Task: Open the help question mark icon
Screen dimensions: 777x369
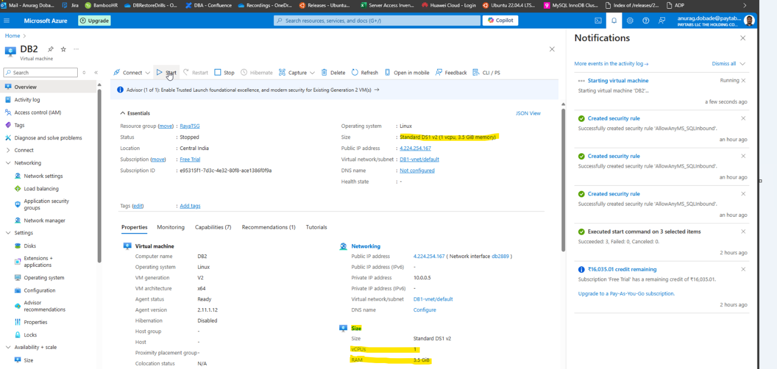Action: (646, 21)
